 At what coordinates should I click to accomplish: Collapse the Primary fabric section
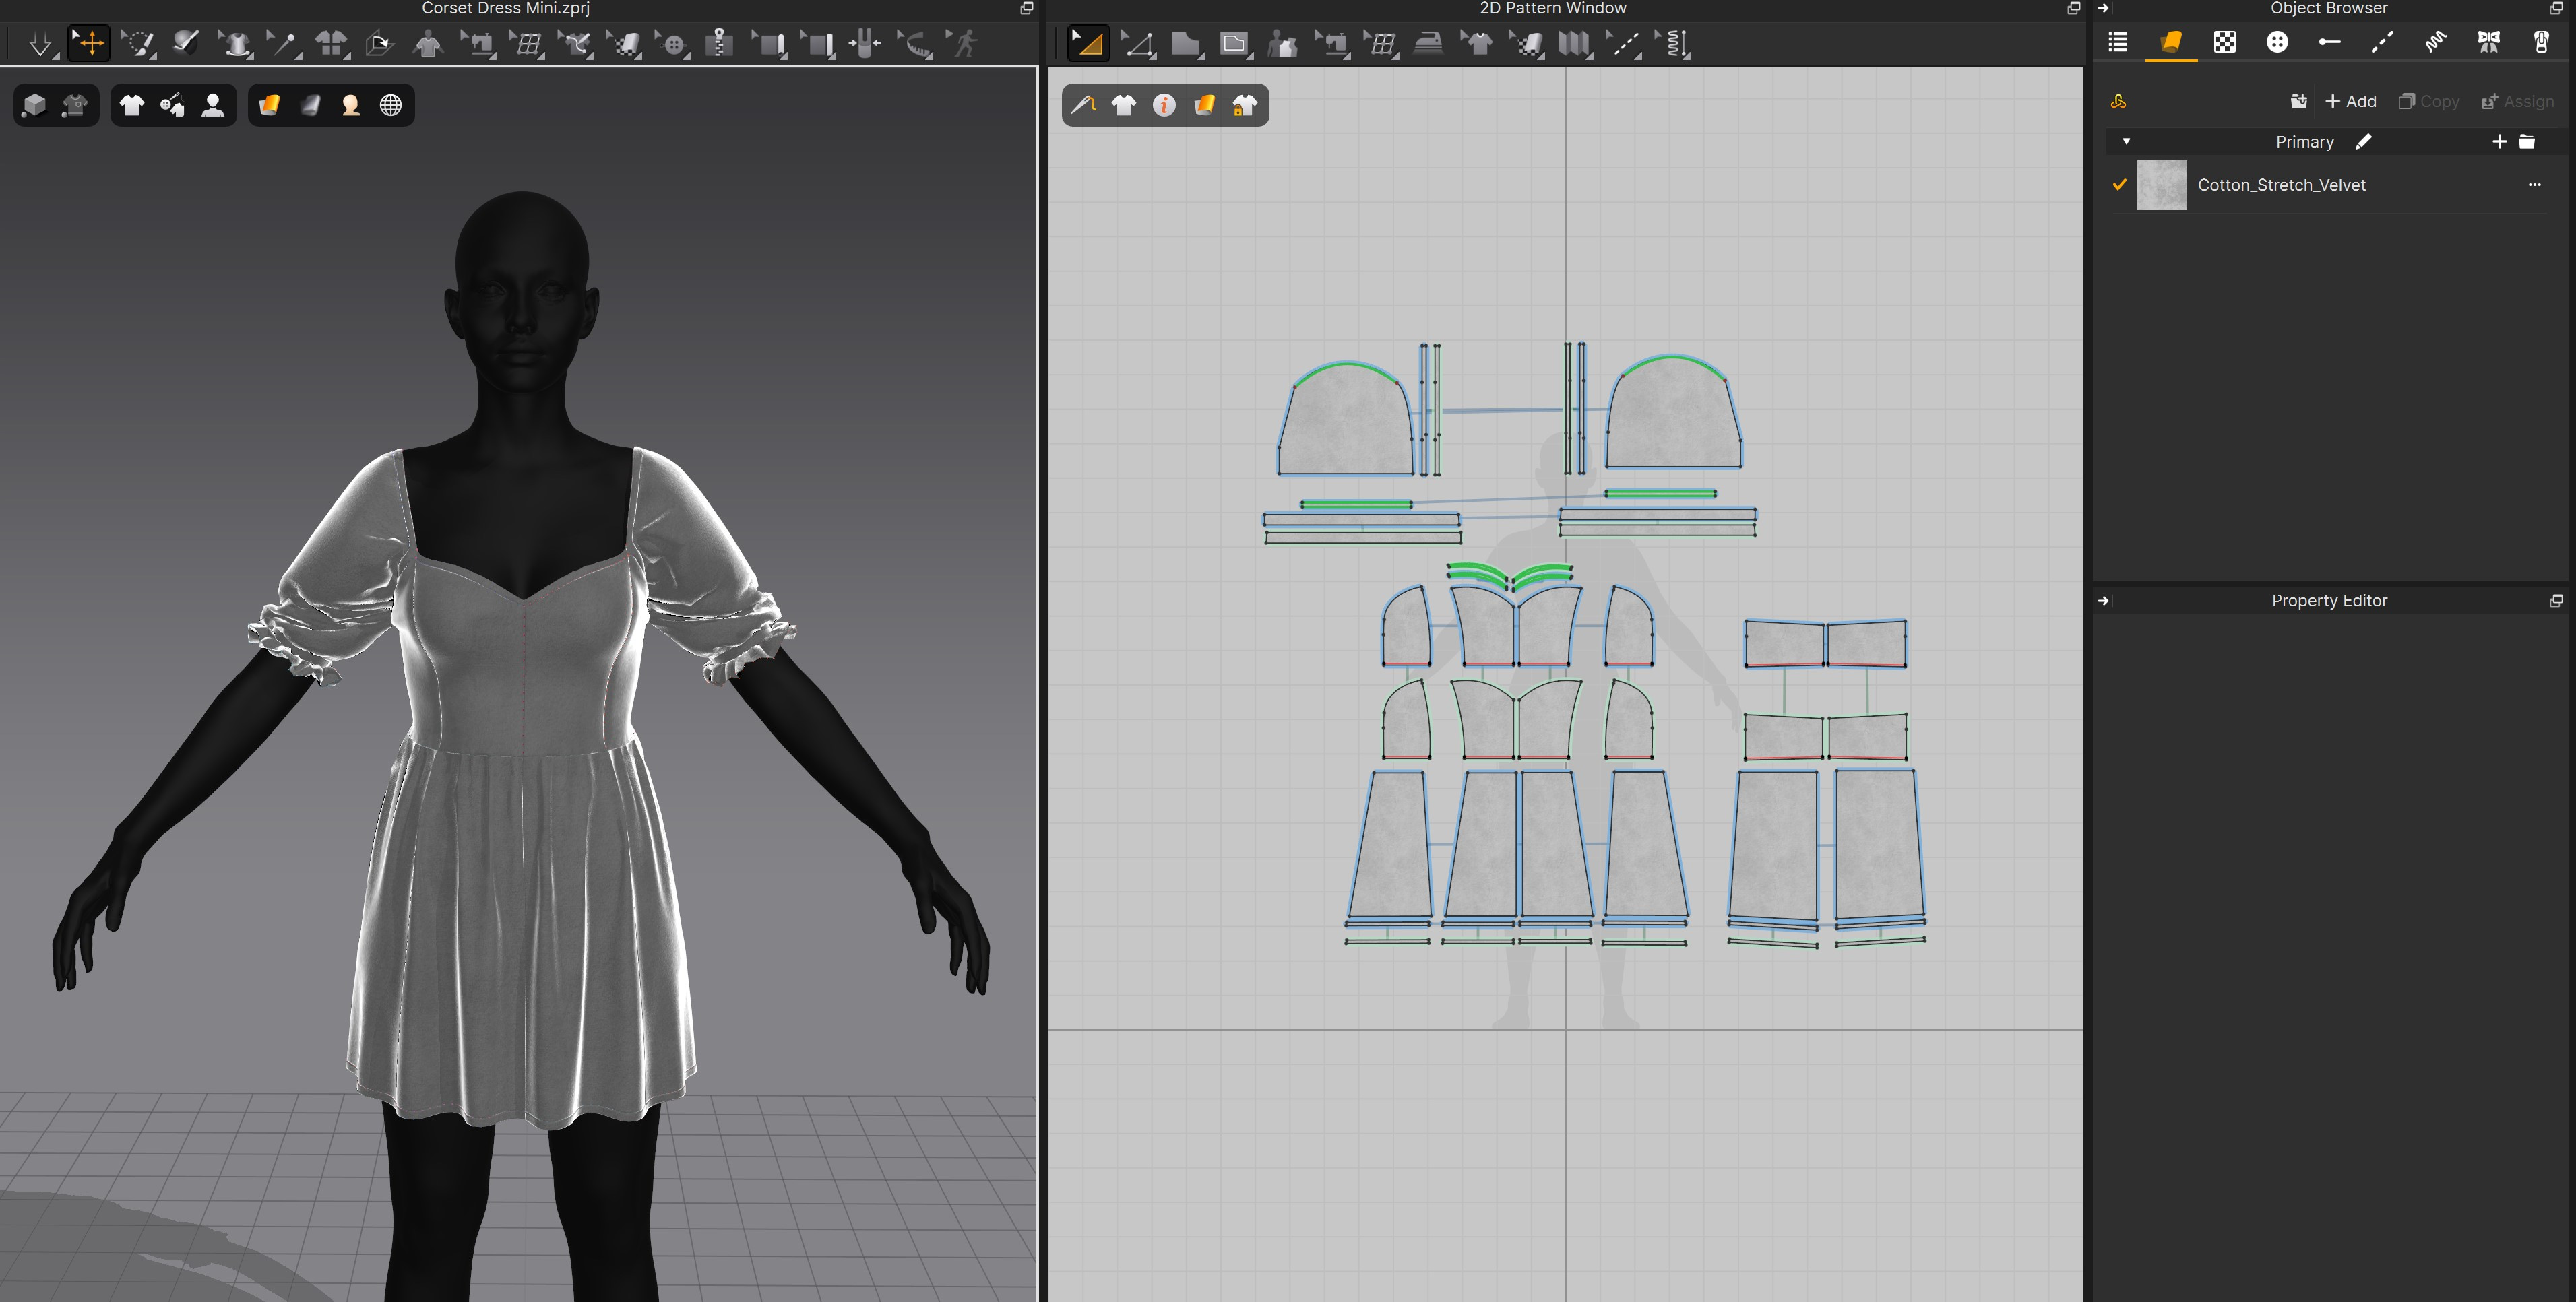tap(2126, 141)
